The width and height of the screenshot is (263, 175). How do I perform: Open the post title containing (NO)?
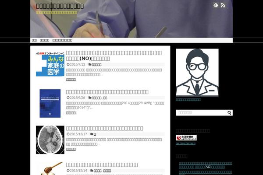coord(114,56)
